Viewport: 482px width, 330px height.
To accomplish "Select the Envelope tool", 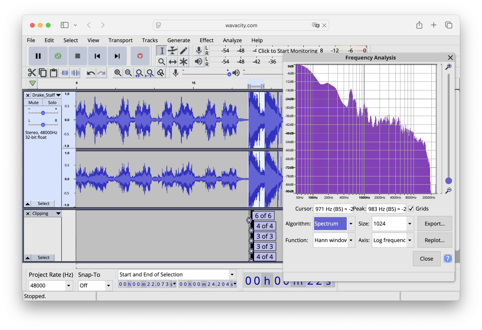I will tap(172, 51).
